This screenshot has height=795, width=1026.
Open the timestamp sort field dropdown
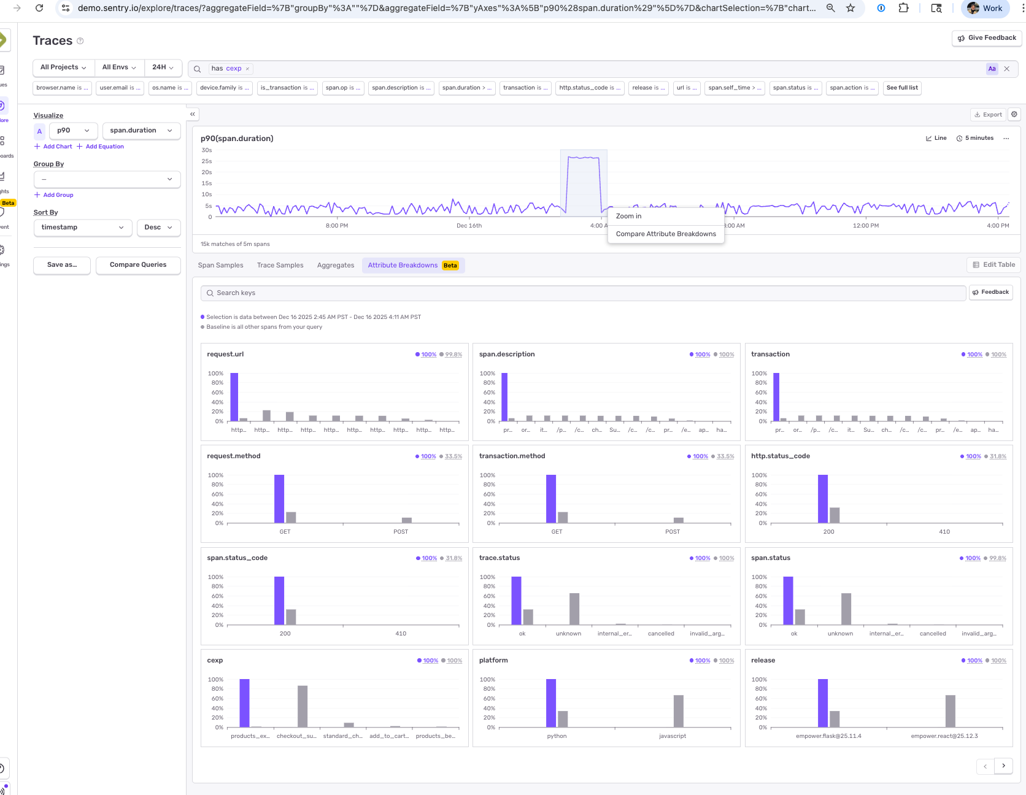click(x=82, y=228)
